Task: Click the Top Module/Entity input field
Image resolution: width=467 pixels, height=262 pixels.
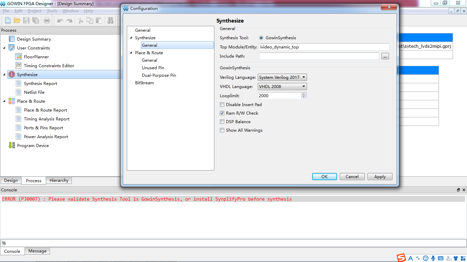Action: tap(324, 47)
